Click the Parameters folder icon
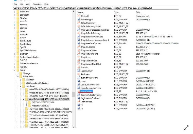 click(x=21, y=76)
